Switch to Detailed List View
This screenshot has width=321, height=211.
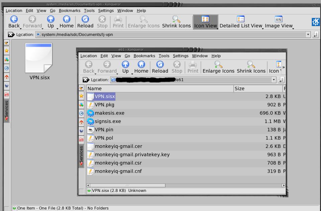click(240, 22)
